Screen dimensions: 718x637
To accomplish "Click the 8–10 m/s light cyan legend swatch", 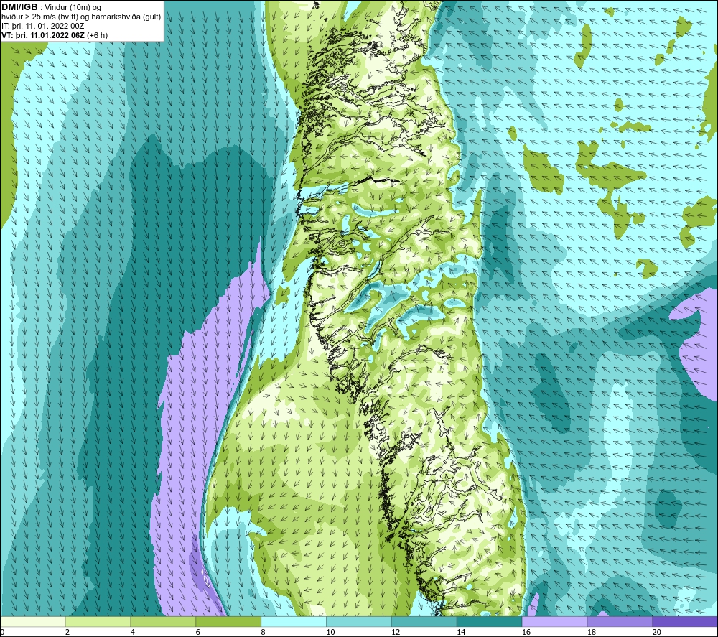I will tap(294, 622).
